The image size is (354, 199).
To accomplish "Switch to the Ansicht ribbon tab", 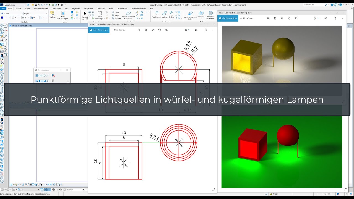I will (18, 9).
